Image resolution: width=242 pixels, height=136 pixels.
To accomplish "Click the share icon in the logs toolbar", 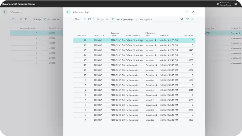I will point(182,19).
